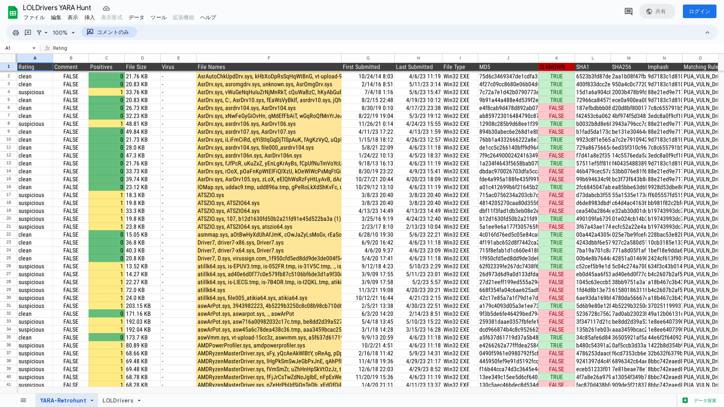
Task: Select the YARA-Retrohunt sheet tab
Action: click(63, 401)
